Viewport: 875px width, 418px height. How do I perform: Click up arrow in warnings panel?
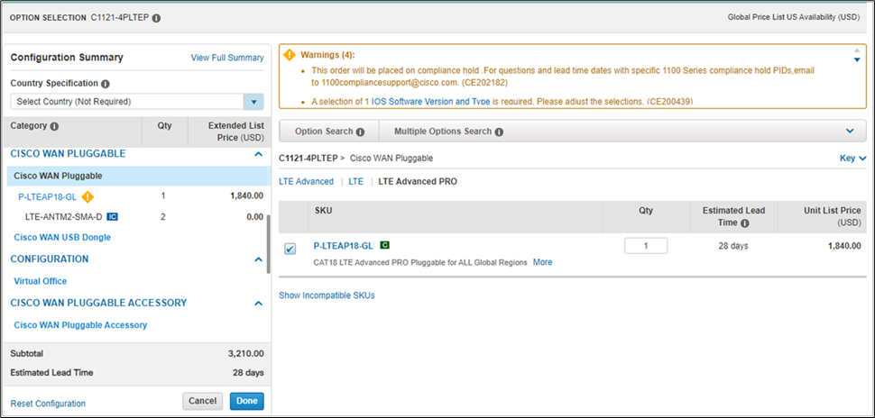[x=857, y=50]
